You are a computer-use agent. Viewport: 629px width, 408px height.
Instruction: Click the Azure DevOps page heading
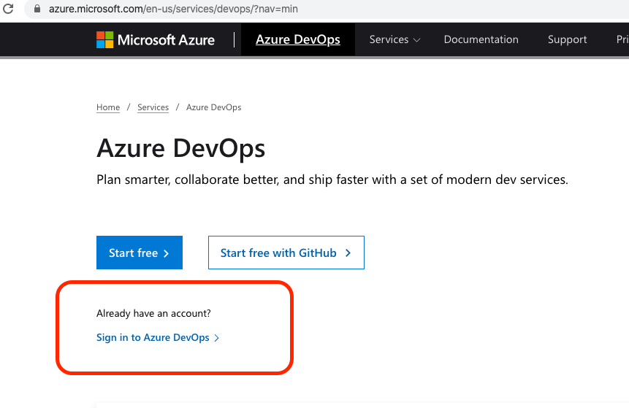tap(180, 148)
